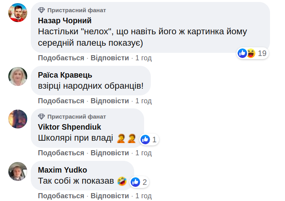Screen dimensions: 285x201
Task: Reply to Viktor Shpendiuk's comment
Action: (x=110, y=153)
